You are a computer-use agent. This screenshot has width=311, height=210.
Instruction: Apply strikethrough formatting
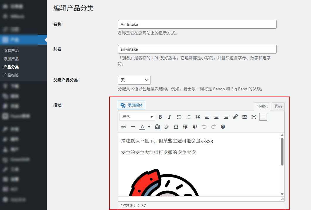[x=124, y=127]
